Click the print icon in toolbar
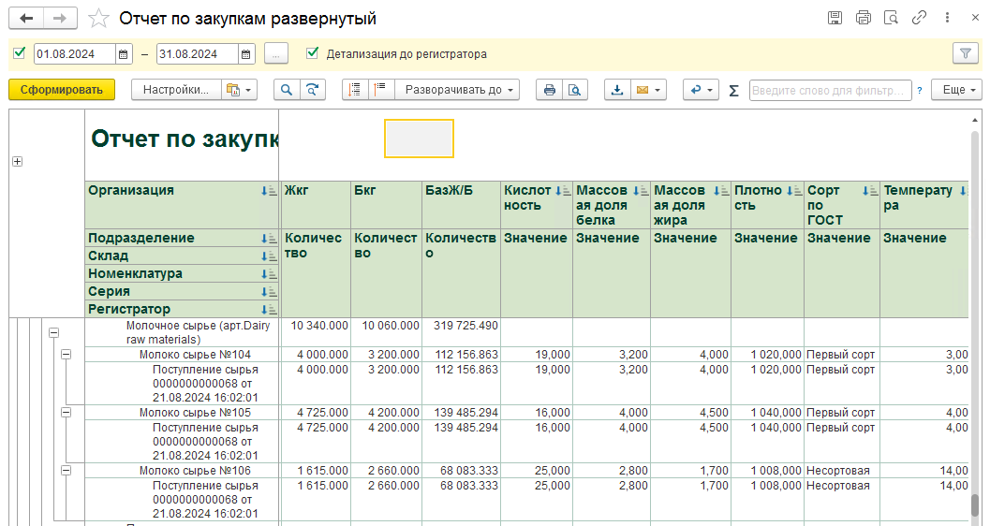This screenshot has height=526, width=990. click(x=549, y=90)
